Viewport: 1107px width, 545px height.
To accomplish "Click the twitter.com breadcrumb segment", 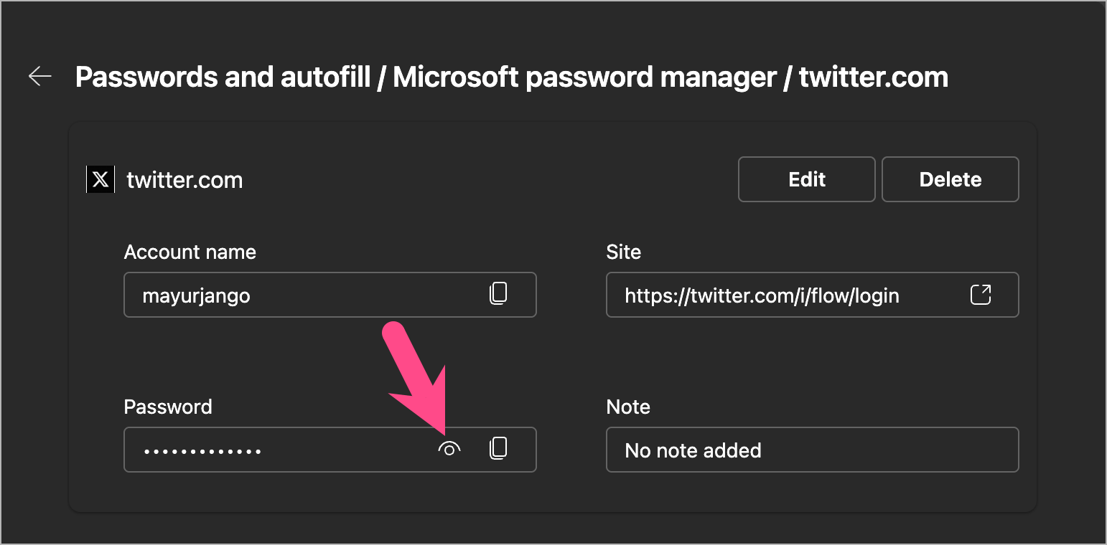I will [874, 77].
